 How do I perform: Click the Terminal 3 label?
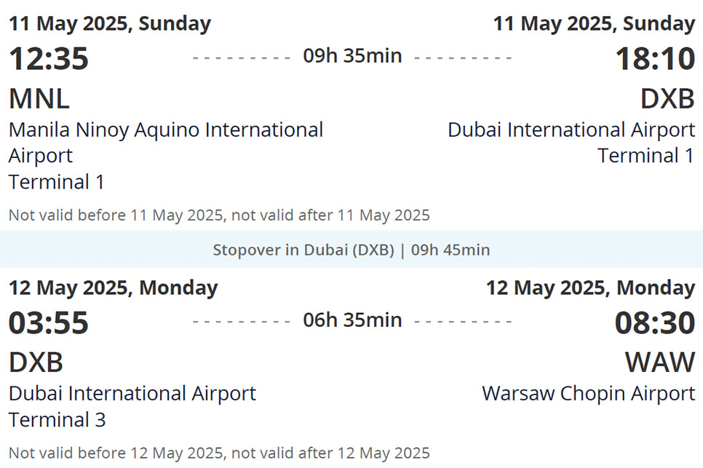point(57,420)
